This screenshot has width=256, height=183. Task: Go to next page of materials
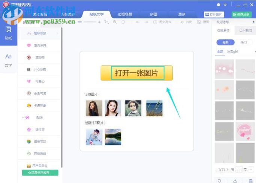click(x=227, y=169)
